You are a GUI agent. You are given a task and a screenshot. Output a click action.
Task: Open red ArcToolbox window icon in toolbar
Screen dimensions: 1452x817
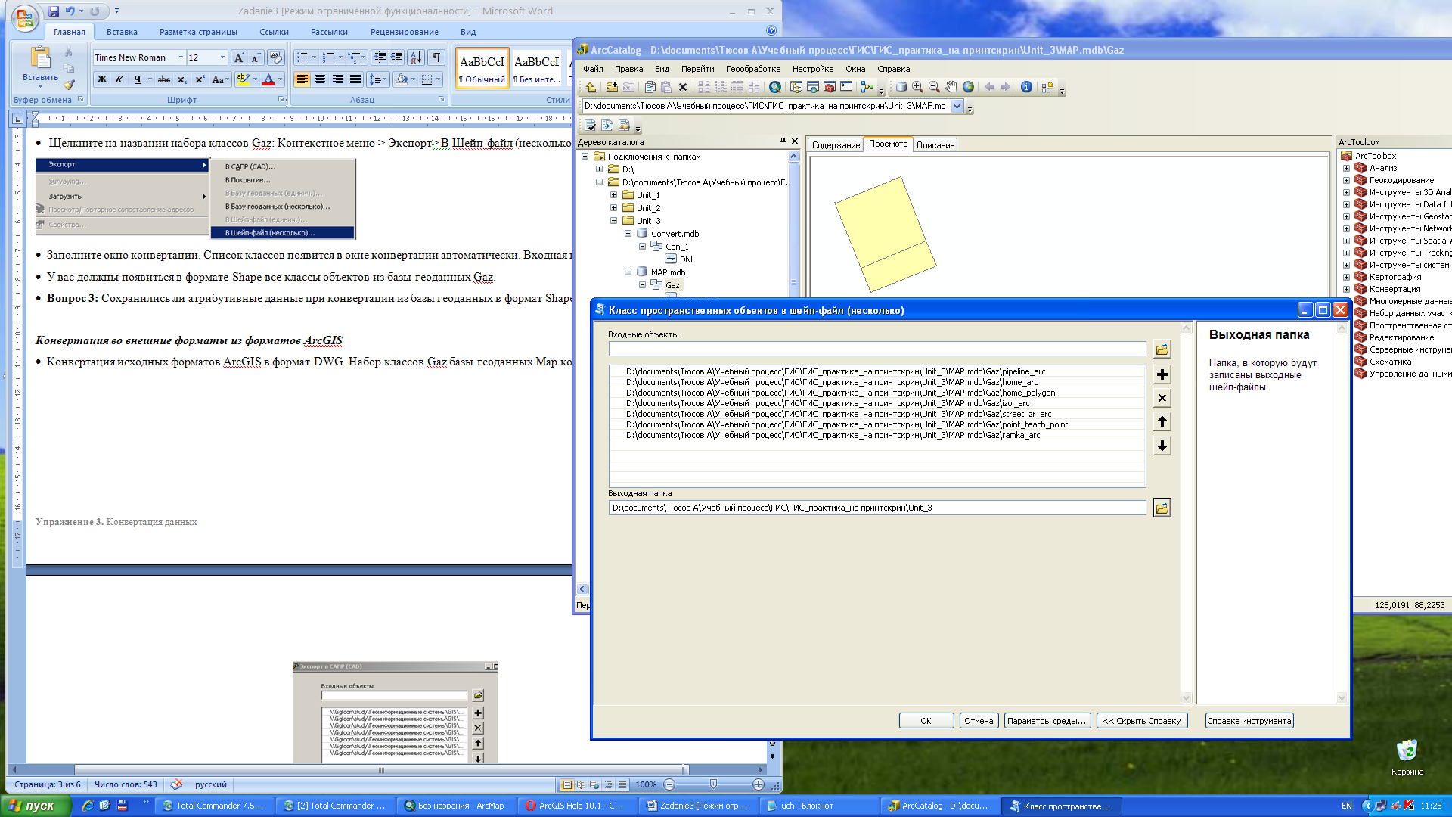click(830, 87)
